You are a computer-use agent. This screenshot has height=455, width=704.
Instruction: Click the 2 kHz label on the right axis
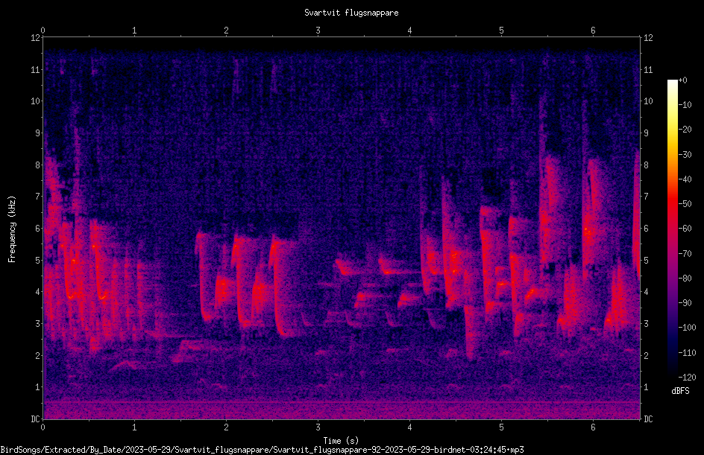(646, 355)
